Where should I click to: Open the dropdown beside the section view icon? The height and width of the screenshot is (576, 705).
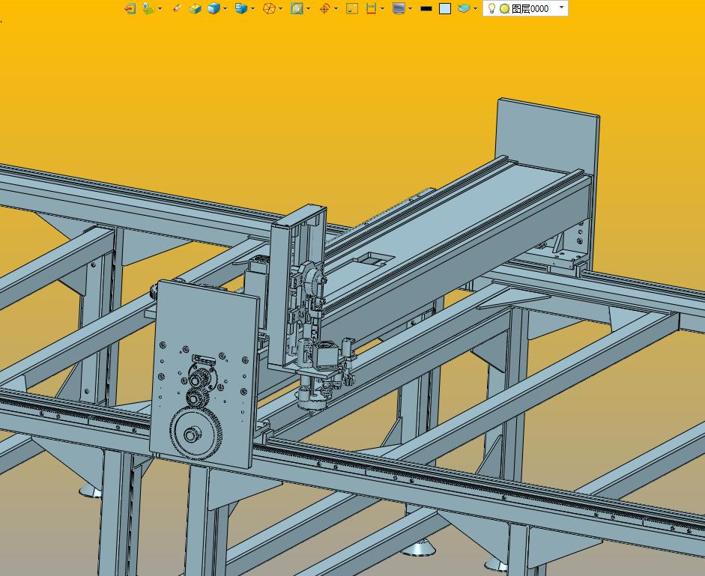pos(308,8)
